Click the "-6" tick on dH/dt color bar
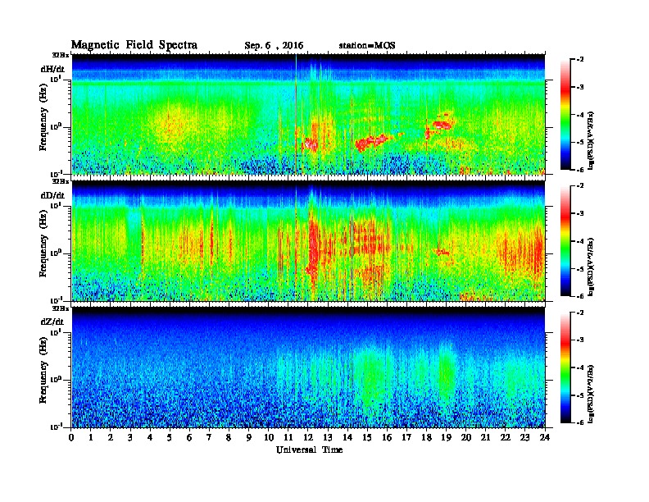 pyautogui.click(x=580, y=170)
